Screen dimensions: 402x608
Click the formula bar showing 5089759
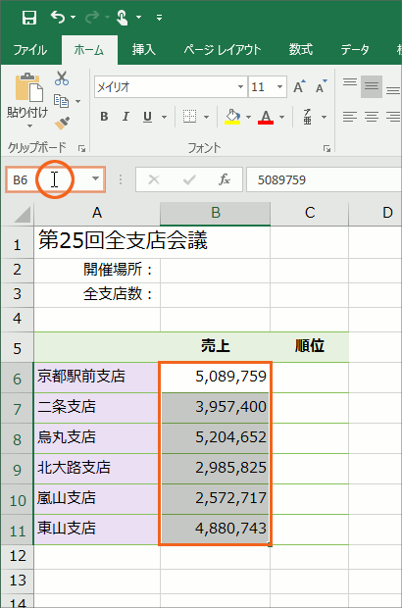tap(324, 179)
